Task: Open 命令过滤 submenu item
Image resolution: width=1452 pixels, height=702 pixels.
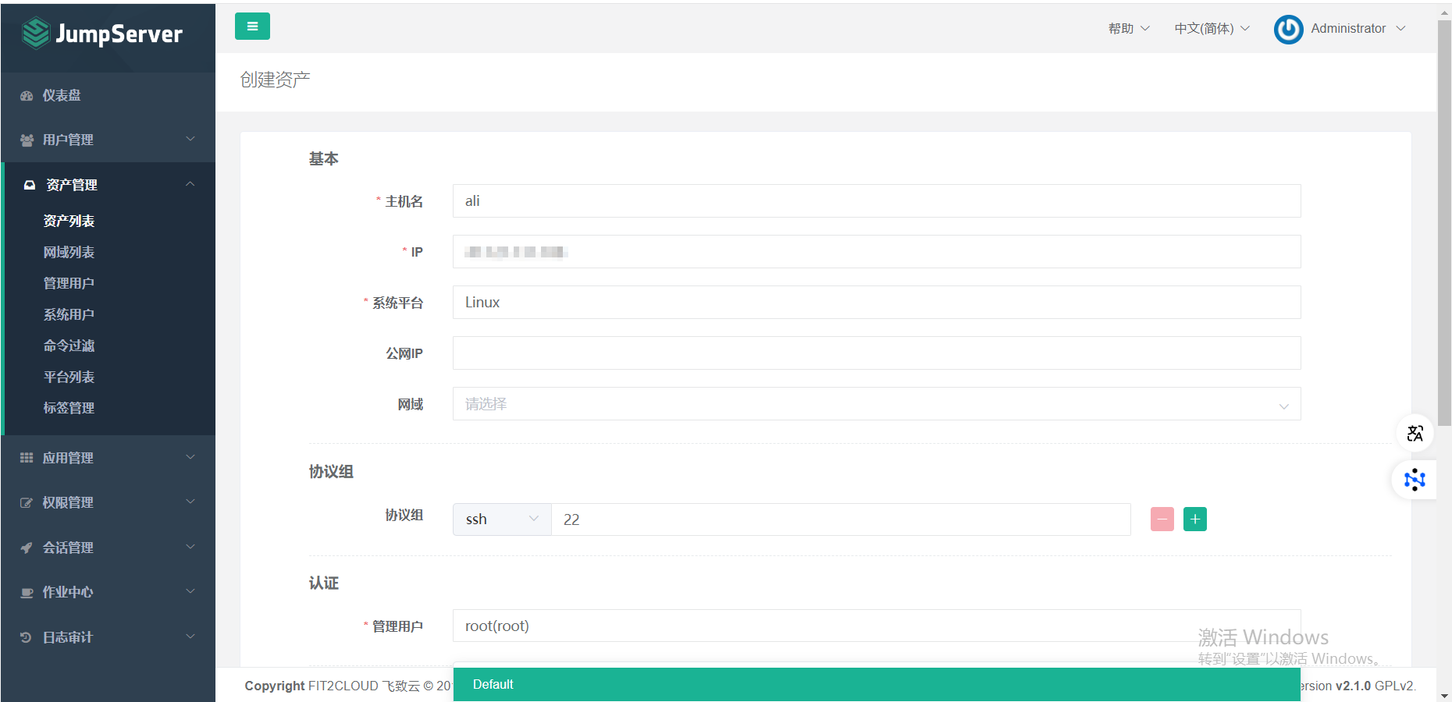Action: 69,346
